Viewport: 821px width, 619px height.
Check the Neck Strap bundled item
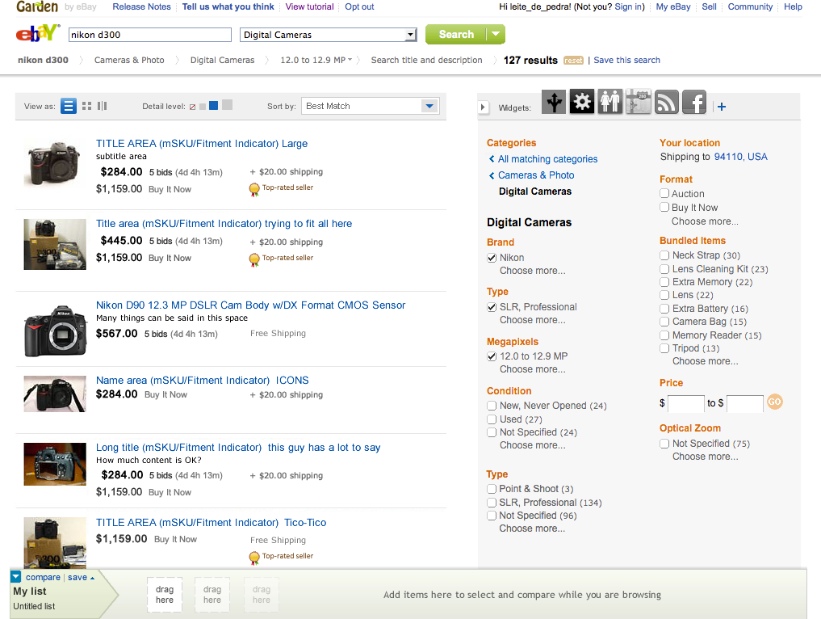(664, 255)
